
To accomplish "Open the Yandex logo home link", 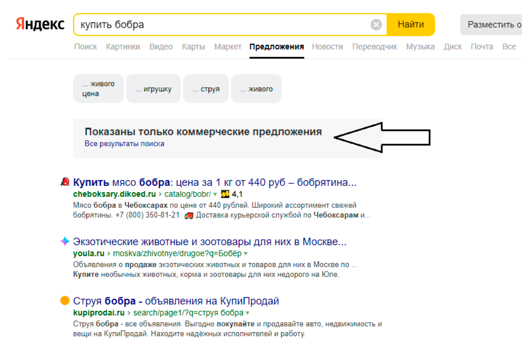I will [40, 24].
